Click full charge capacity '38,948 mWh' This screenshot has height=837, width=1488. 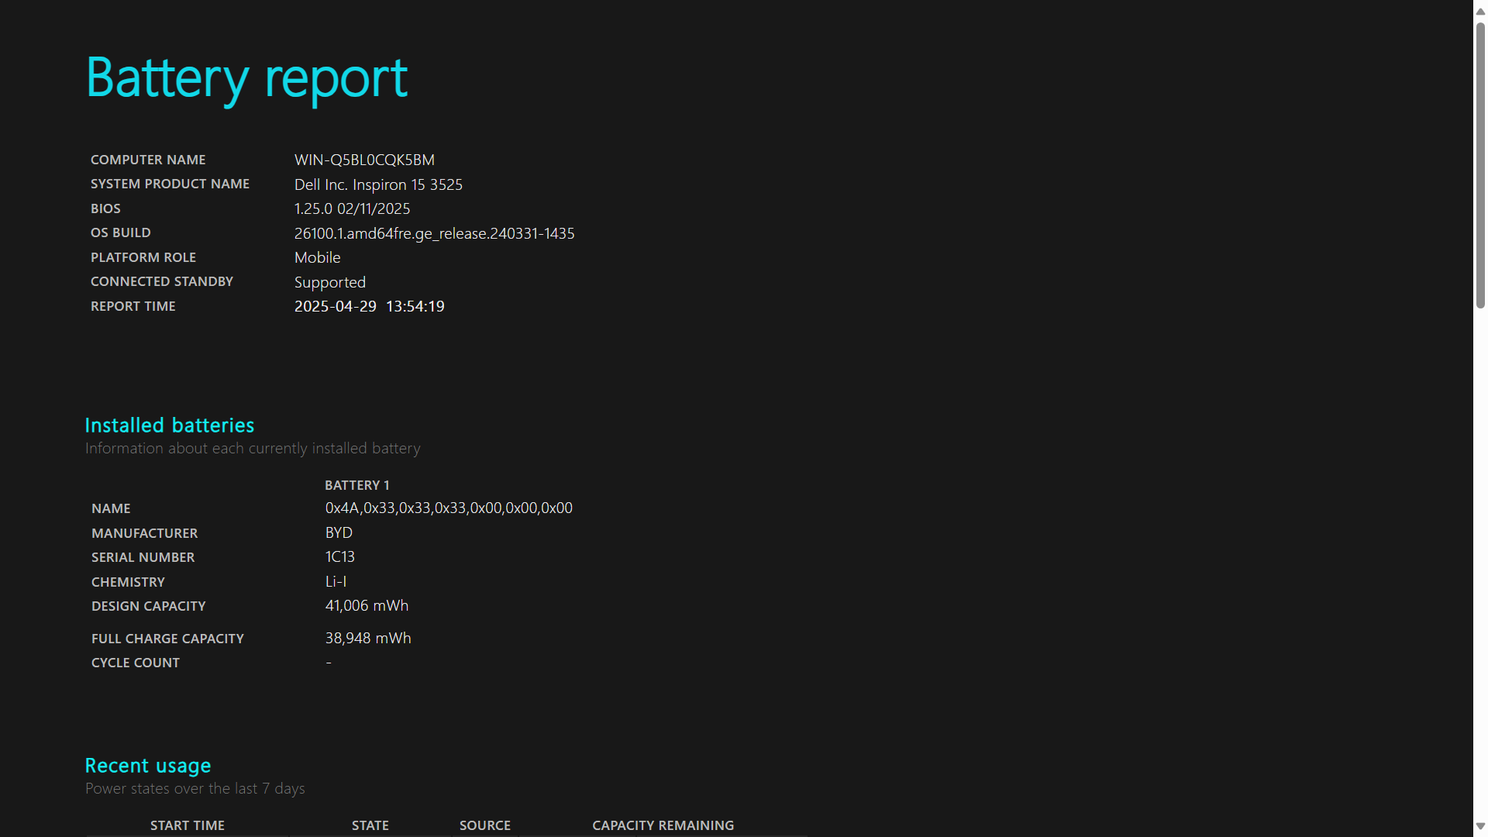pos(368,638)
